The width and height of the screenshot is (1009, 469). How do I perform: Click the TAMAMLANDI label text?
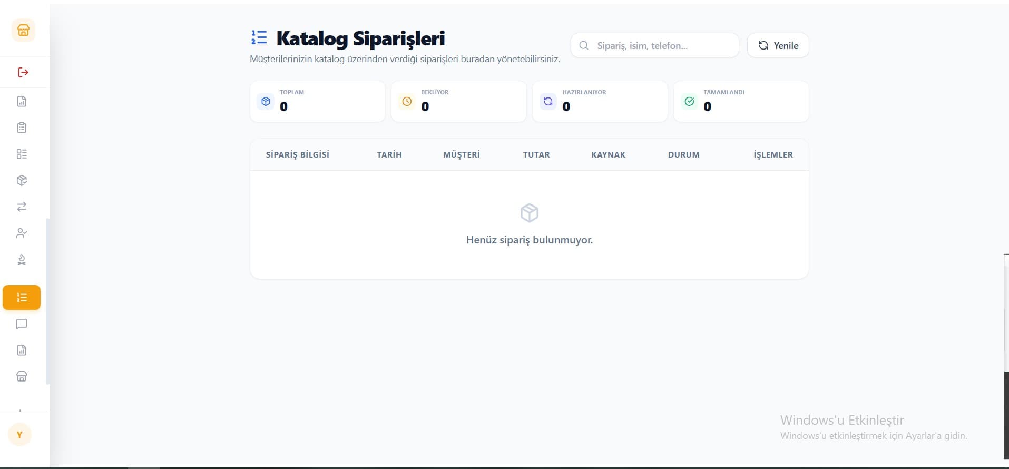[x=724, y=92]
